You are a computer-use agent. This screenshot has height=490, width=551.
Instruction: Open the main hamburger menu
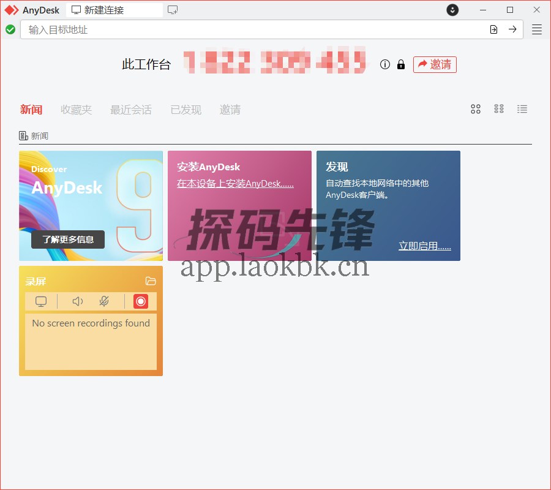537,29
